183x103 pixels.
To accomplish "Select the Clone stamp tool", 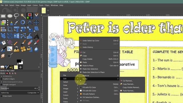I will pyautogui.click(x=17, y=49).
